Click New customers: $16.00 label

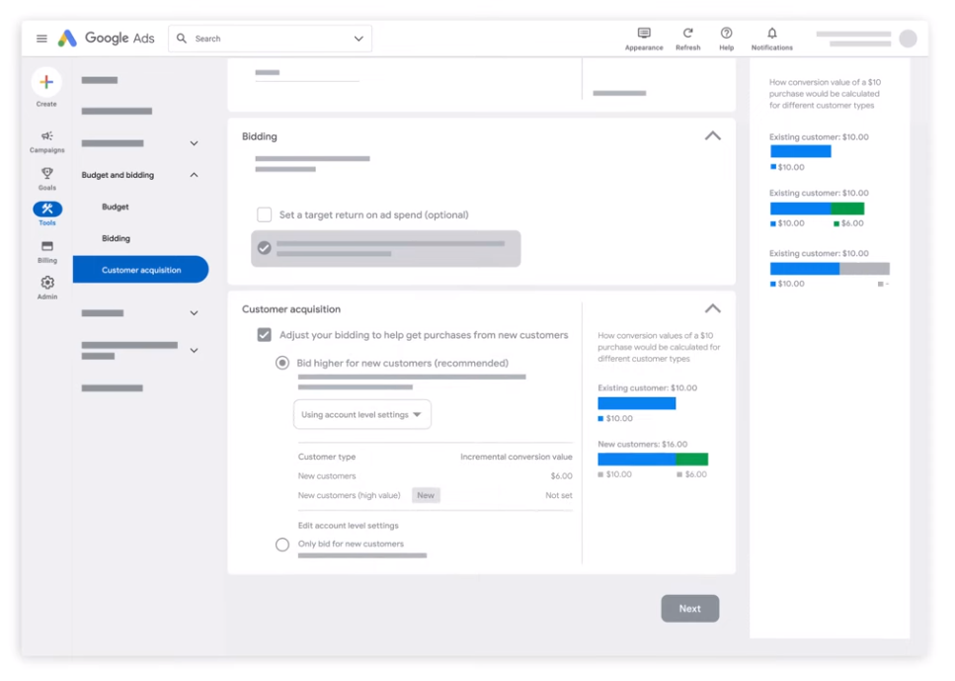(643, 445)
